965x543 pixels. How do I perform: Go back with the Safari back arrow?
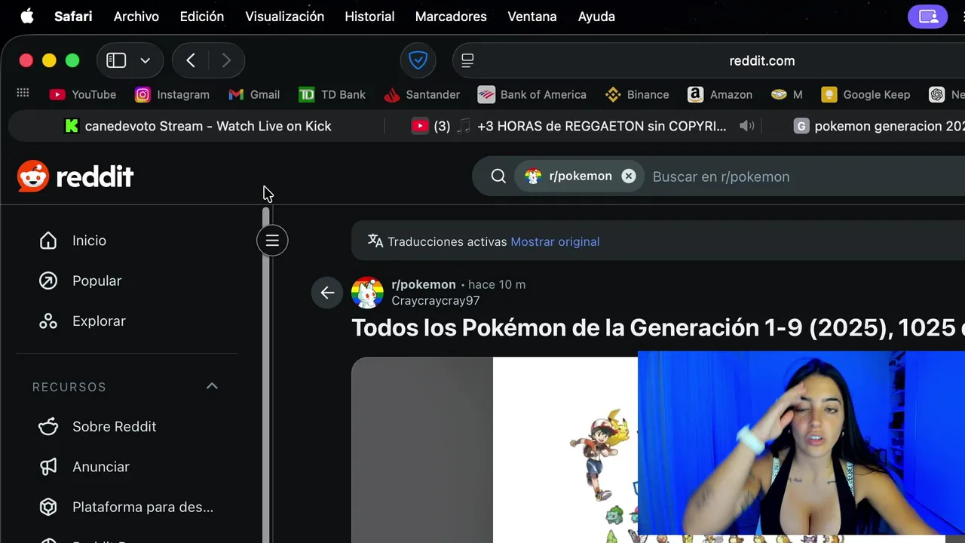tap(191, 60)
